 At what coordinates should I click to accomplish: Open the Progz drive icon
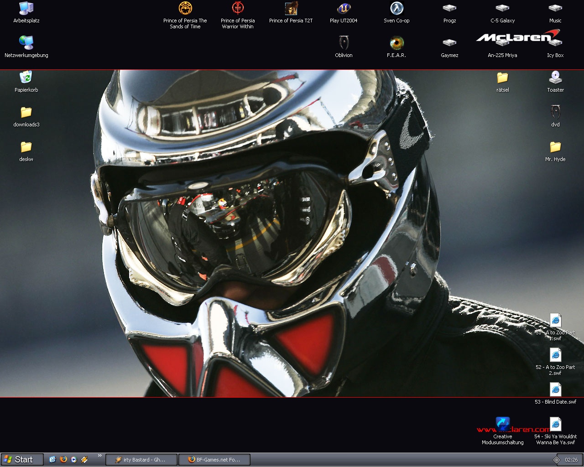tap(449, 12)
